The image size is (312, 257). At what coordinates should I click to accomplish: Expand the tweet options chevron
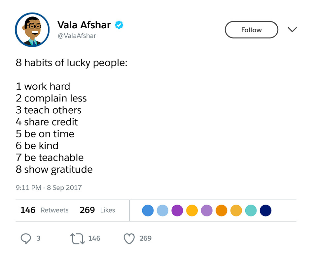point(292,30)
